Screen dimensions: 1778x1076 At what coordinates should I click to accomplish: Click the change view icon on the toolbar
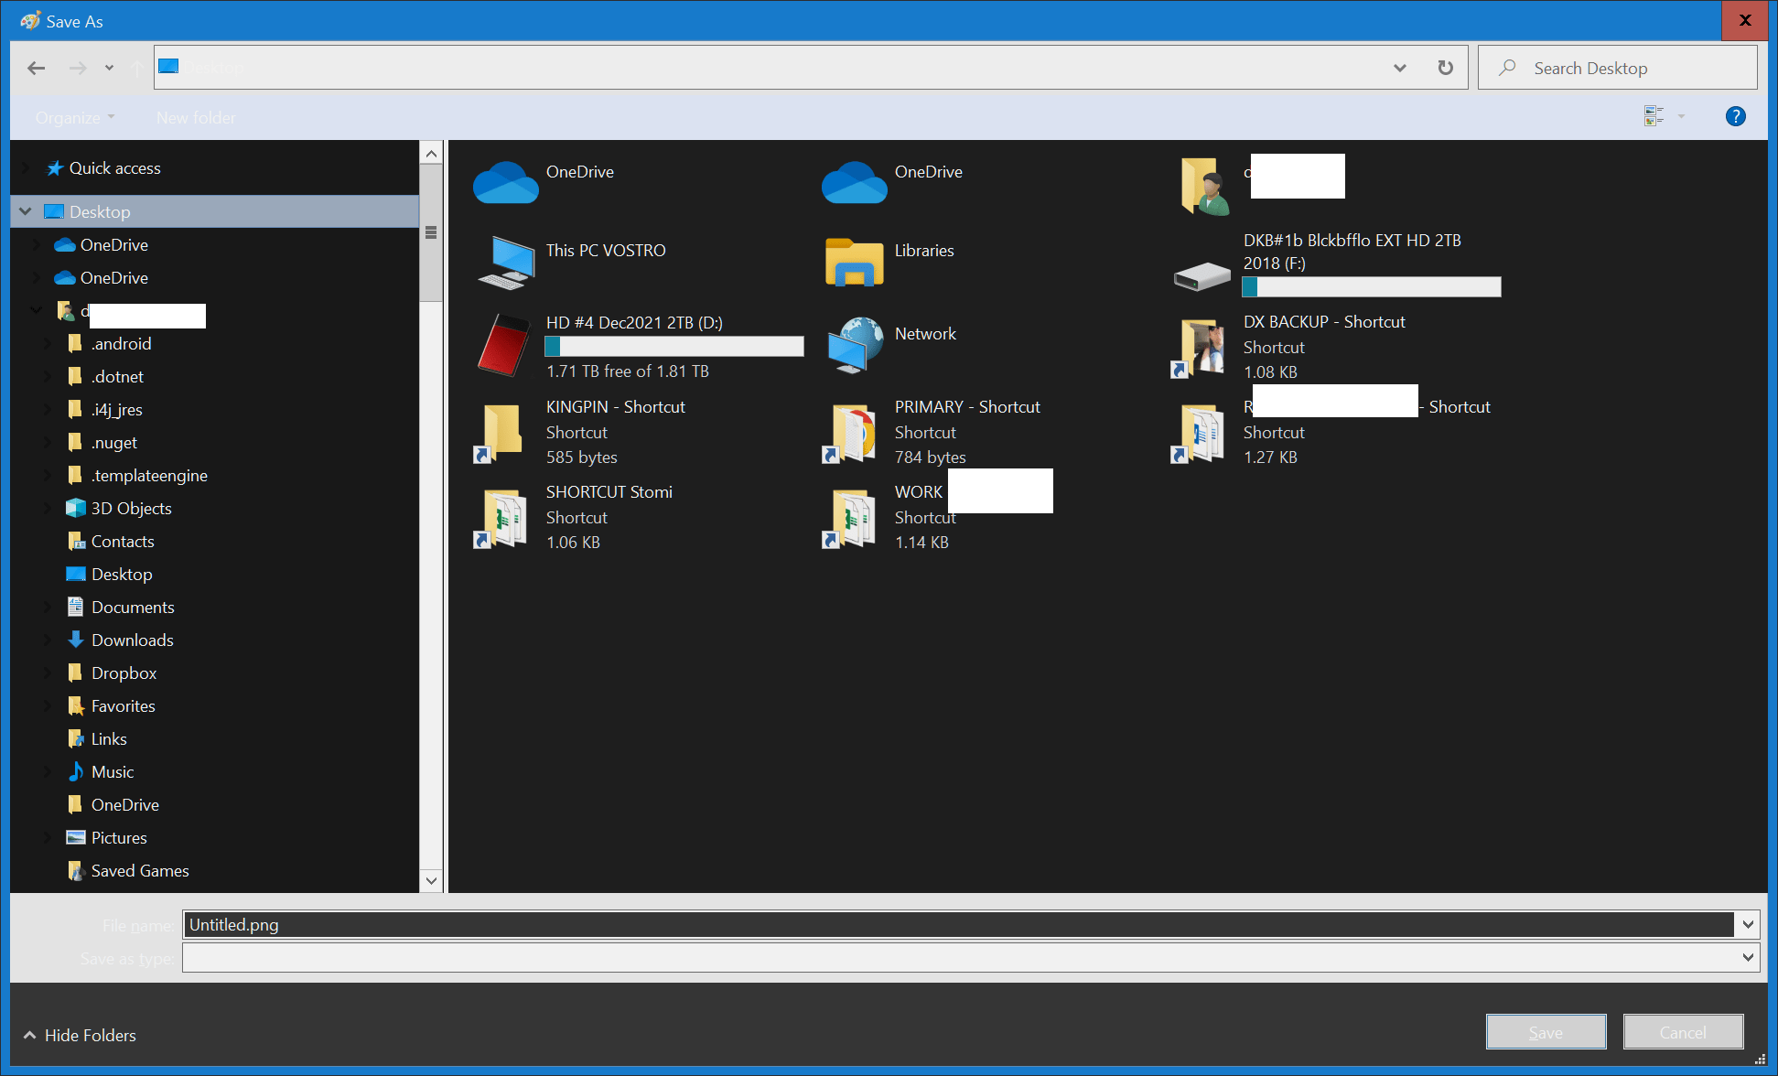pos(1653,116)
